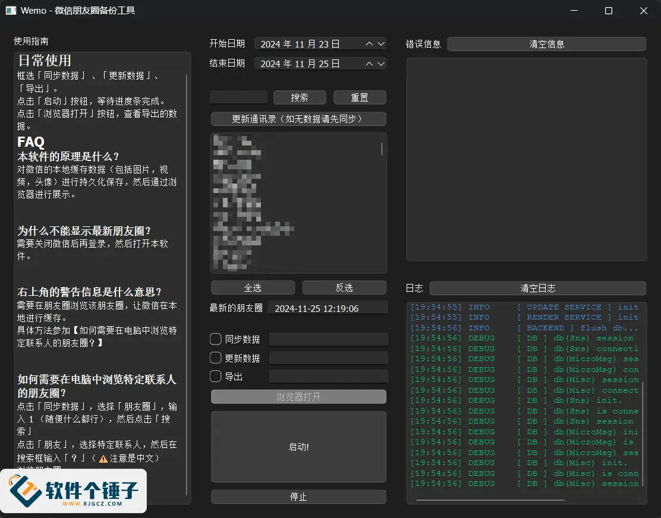Click the 浏览器打开 button

(x=298, y=397)
